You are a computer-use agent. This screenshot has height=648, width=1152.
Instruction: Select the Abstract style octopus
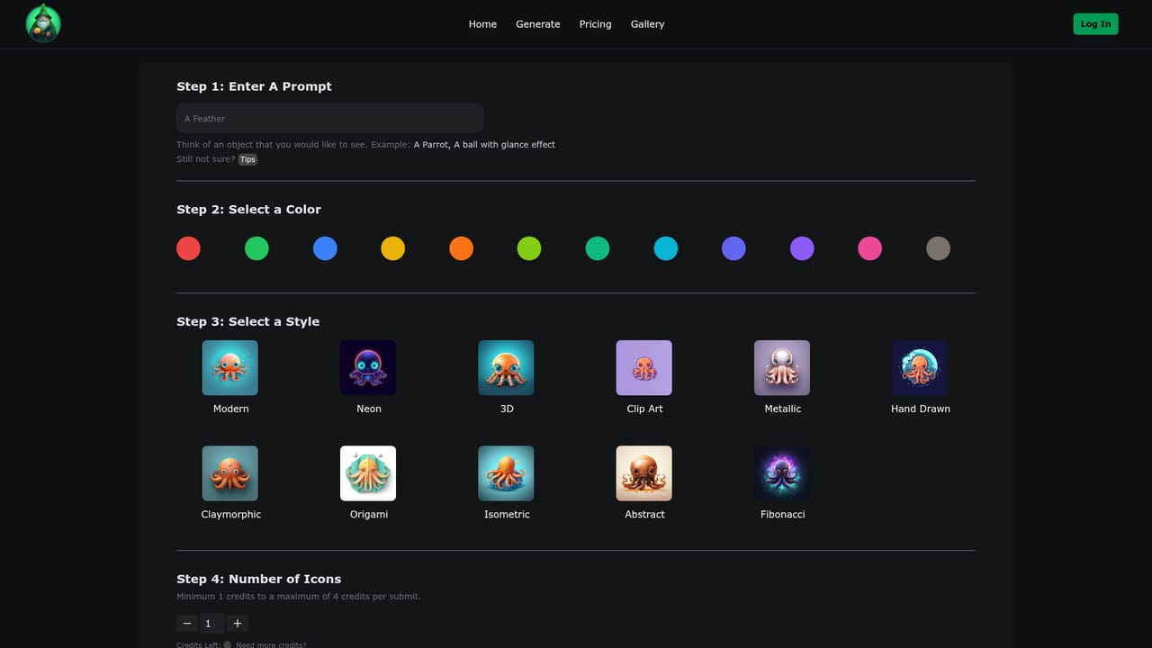pos(644,473)
